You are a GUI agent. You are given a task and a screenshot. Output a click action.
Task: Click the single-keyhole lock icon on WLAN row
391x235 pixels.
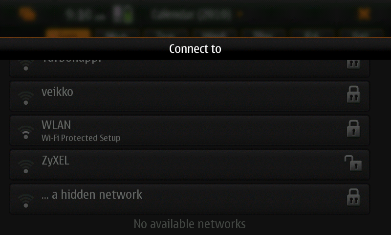point(353,129)
